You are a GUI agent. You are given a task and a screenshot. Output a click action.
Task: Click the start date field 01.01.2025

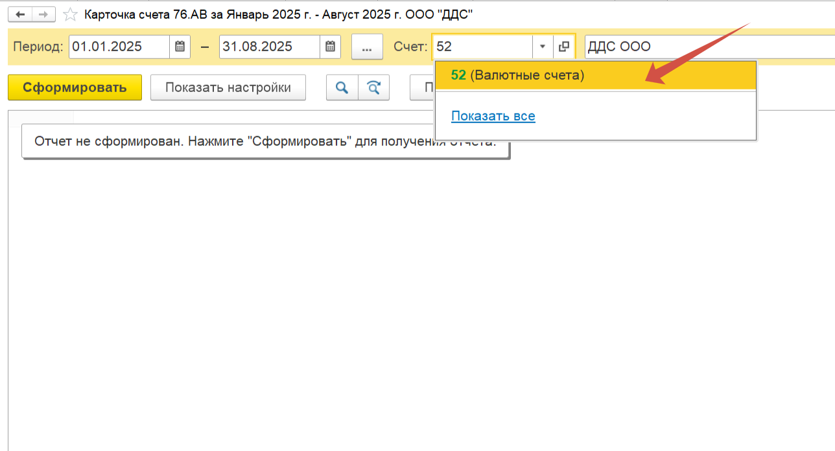[119, 47]
